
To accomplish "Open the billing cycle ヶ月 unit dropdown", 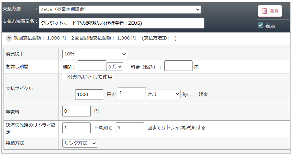I will 163,94.
